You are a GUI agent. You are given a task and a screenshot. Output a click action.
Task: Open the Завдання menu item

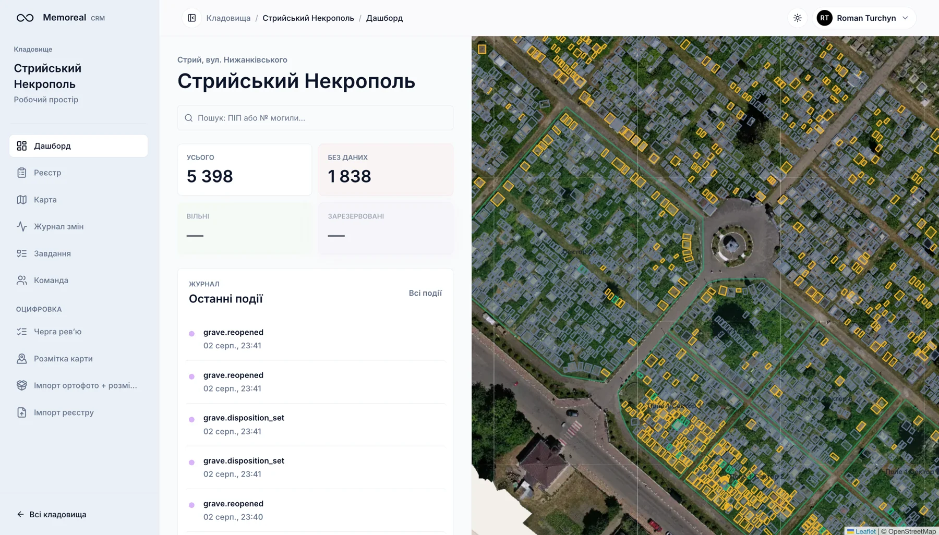point(78,253)
